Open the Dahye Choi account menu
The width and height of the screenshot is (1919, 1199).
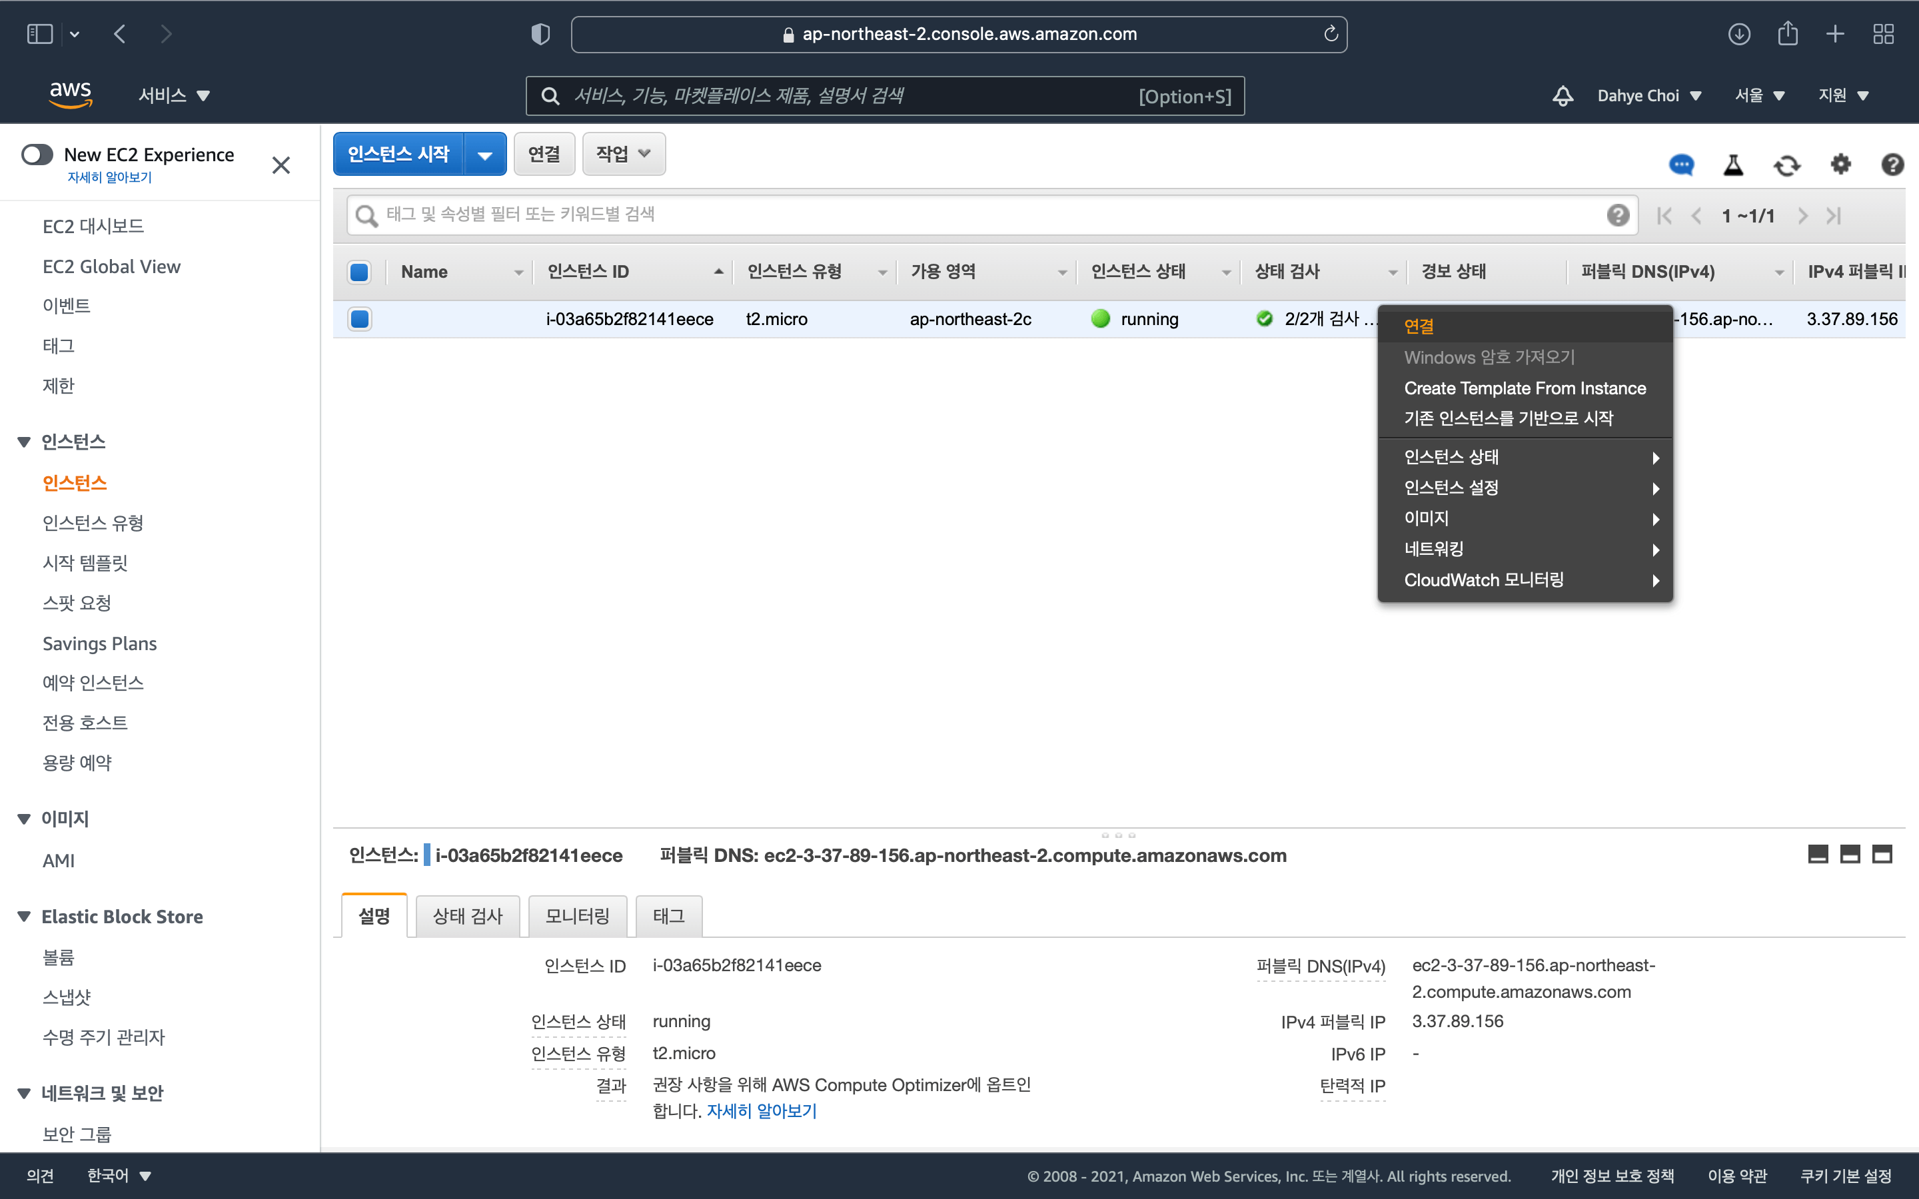(x=1649, y=96)
